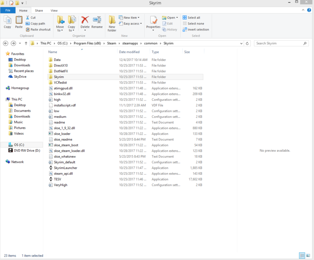Switch to the Share ribbon tab
This screenshot has height=260, width=314.
(x=39, y=10)
